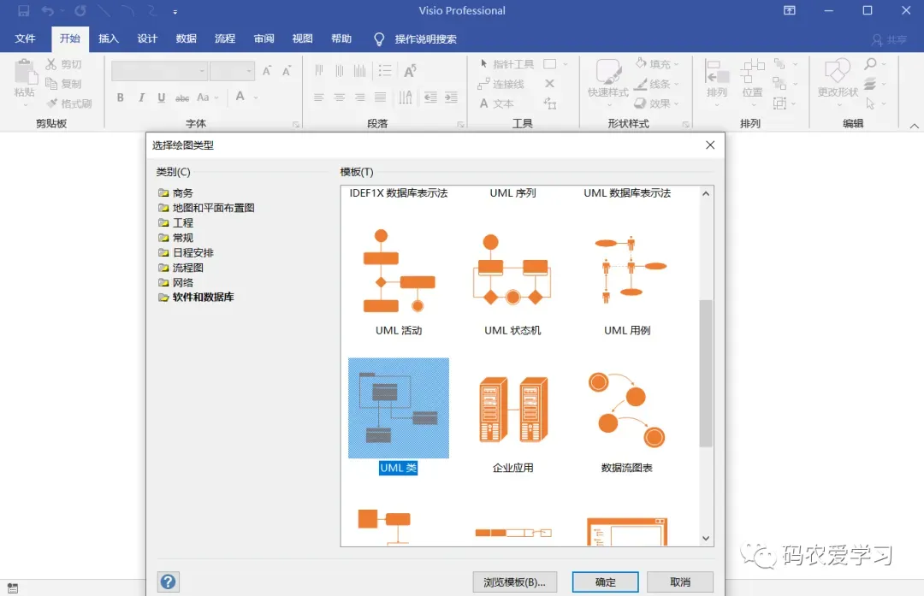
Task: Select the UML 状态机 template thumbnail
Action: (512, 271)
